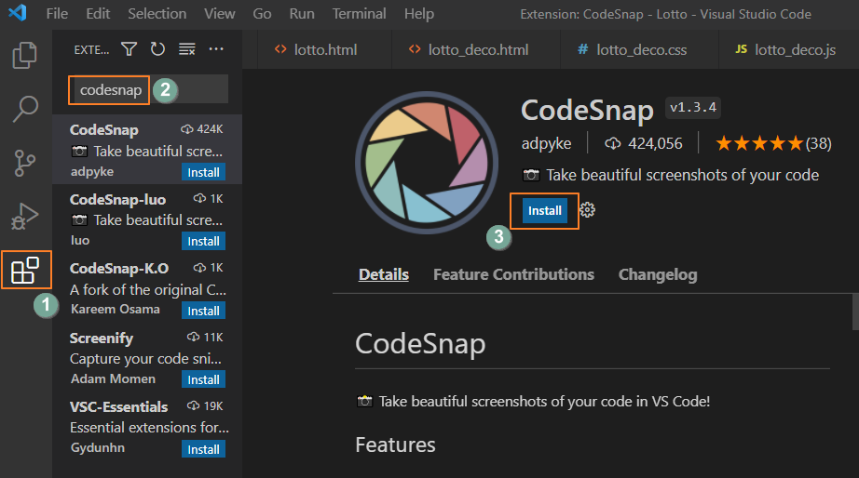The height and width of the screenshot is (478, 859).
Task: Open the View menu
Action: (x=220, y=14)
